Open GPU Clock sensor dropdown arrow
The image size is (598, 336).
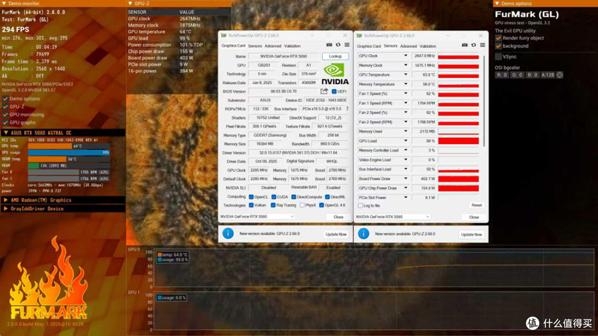(x=405, y=56)
